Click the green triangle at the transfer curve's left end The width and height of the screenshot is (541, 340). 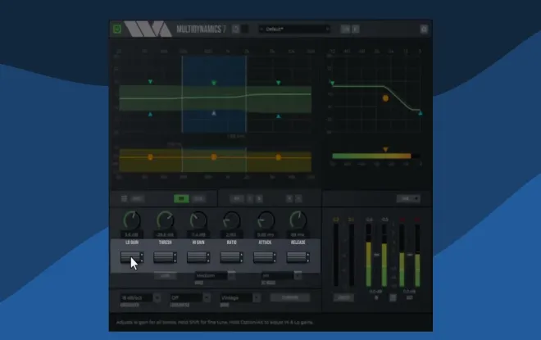pos(332,83)
